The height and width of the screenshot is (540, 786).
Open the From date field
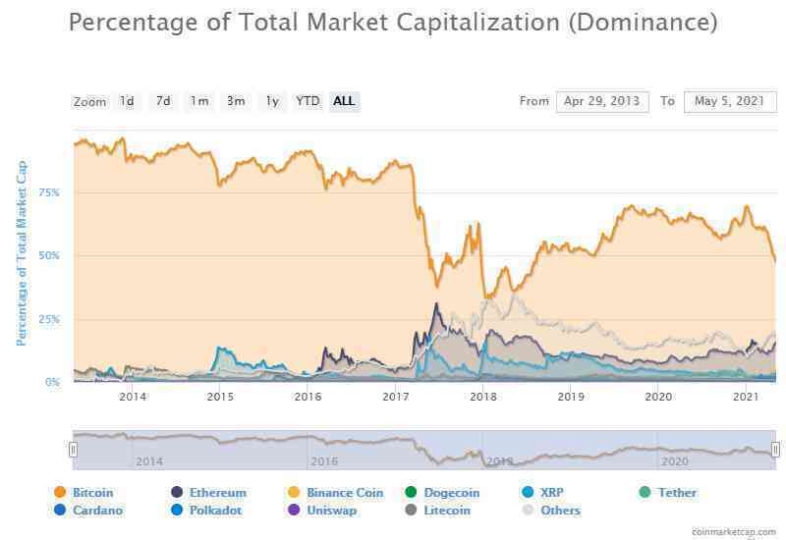(602, 102)
